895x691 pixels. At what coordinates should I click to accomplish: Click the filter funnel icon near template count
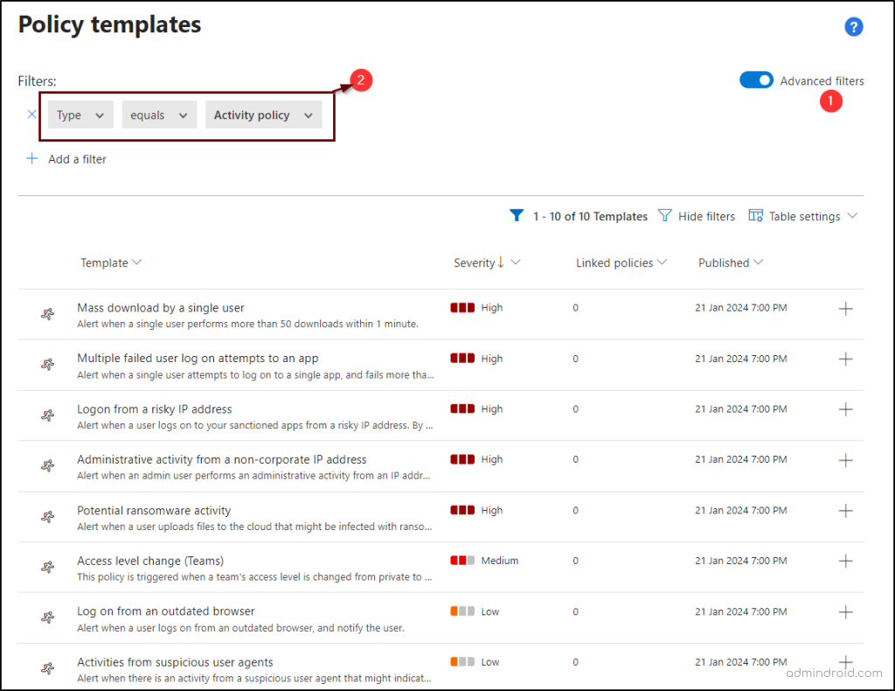pyautogui.click(x=517, y=216)
